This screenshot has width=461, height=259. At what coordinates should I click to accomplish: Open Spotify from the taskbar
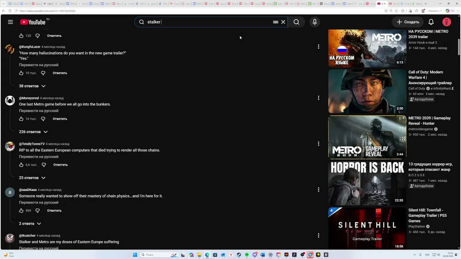(247, 255)
